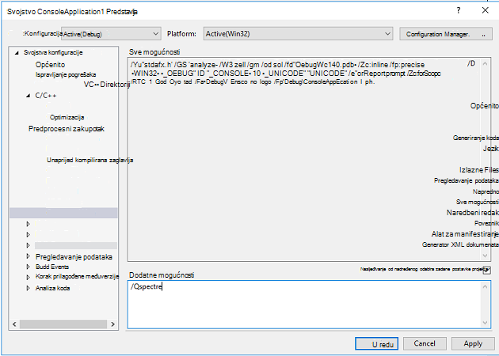
Task: Select Ispravljanje pogrešaka tree item
Action: [x=66, y=74]
